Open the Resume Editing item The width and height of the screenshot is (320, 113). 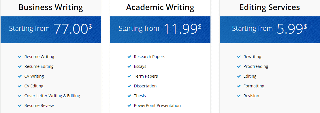click(x=39, y=66)
